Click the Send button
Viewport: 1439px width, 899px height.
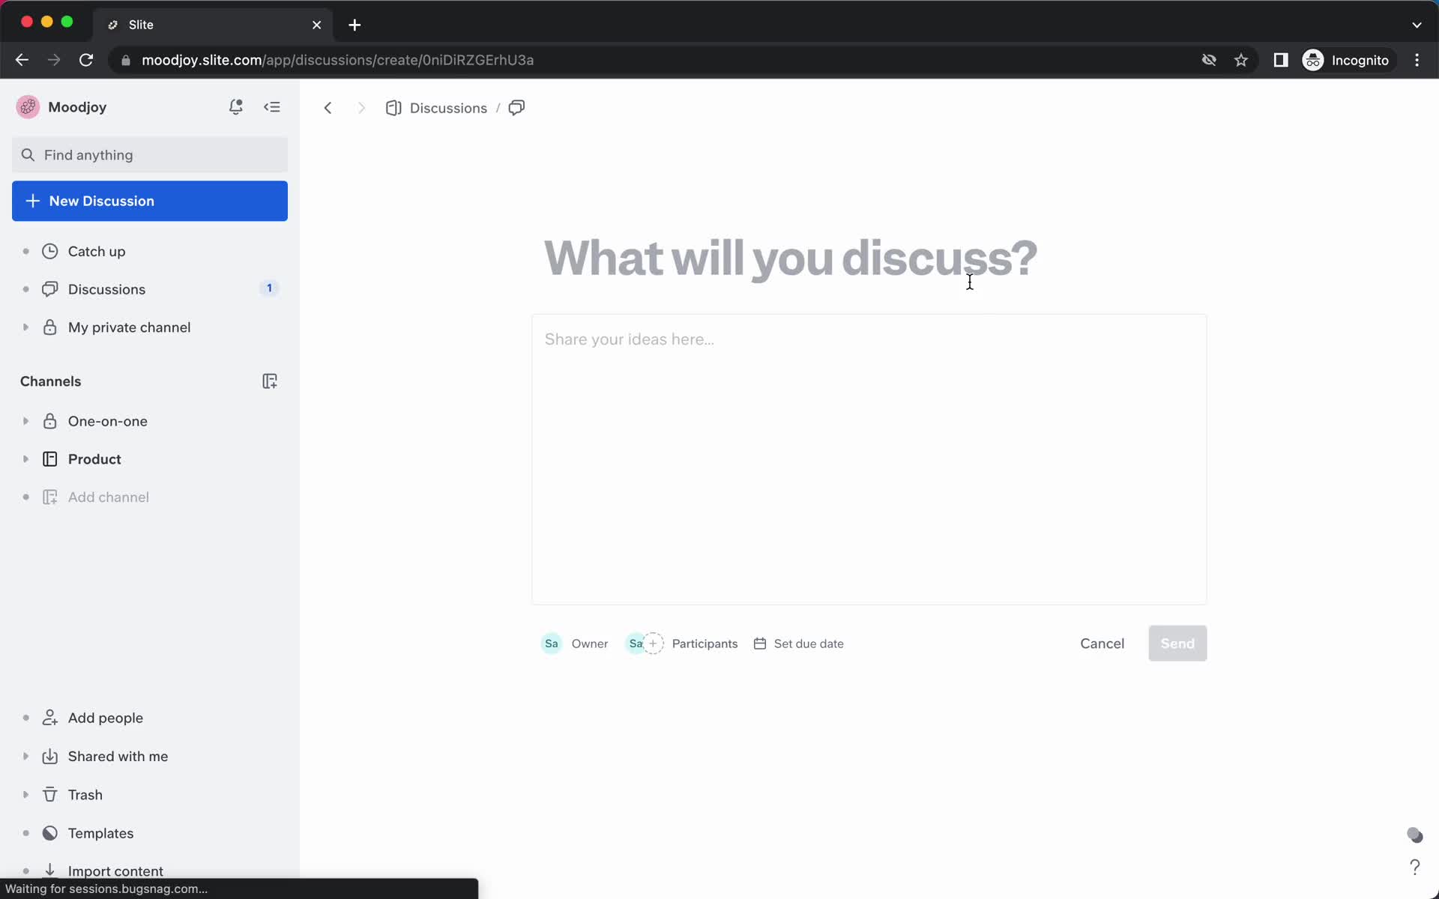pyautogui.click(x=1177, y=644)
